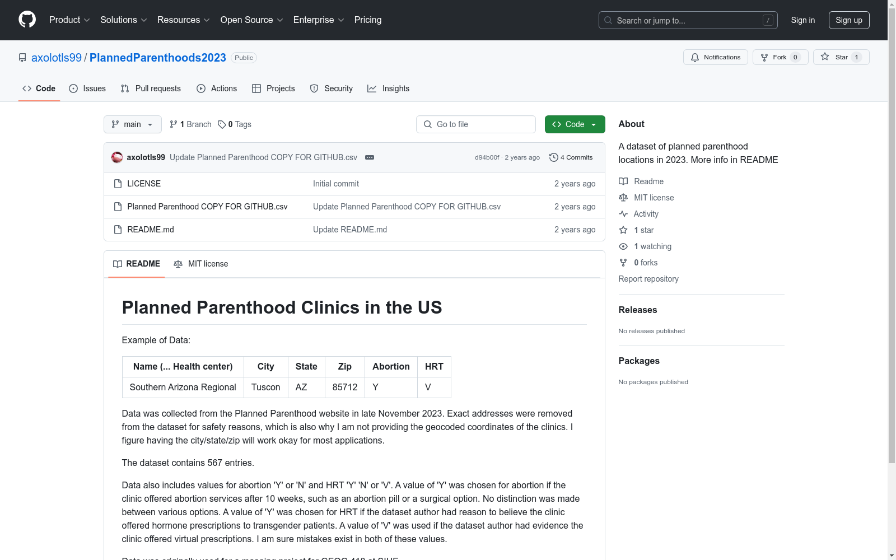The height and width of the screenshot is (560, 896).
Task: Click the book icon beside Readme in About
Action: click(623, 181)
